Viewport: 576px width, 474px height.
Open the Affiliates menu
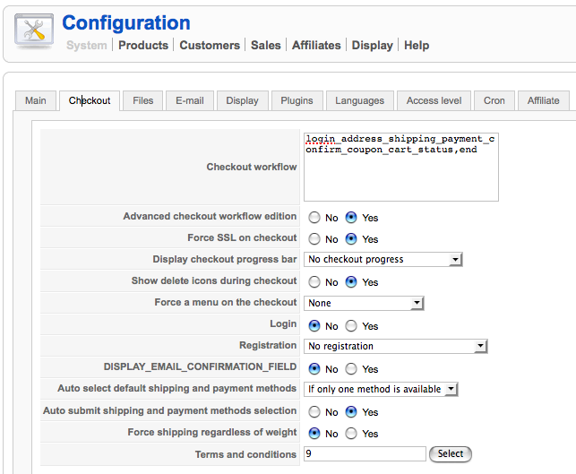(x=316, y=45)
